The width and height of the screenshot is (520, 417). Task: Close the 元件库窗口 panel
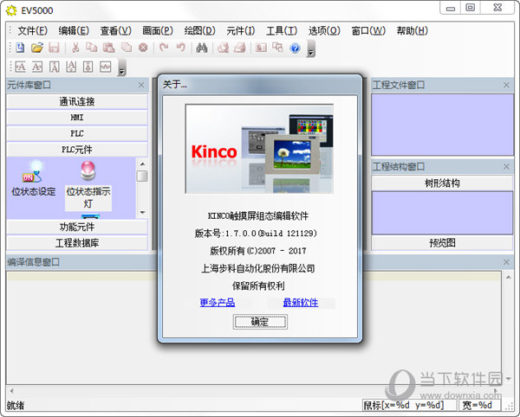tap(141, 85)
